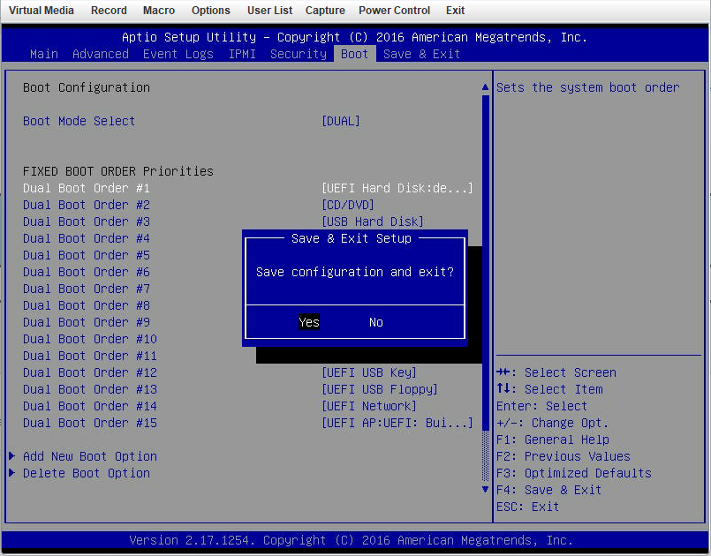Click the [DUAL] boot mode value
Viewport: 711px width, 556px height.
click(341, 121)
